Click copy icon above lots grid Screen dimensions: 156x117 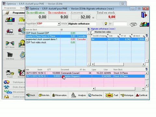coord(147,35)
